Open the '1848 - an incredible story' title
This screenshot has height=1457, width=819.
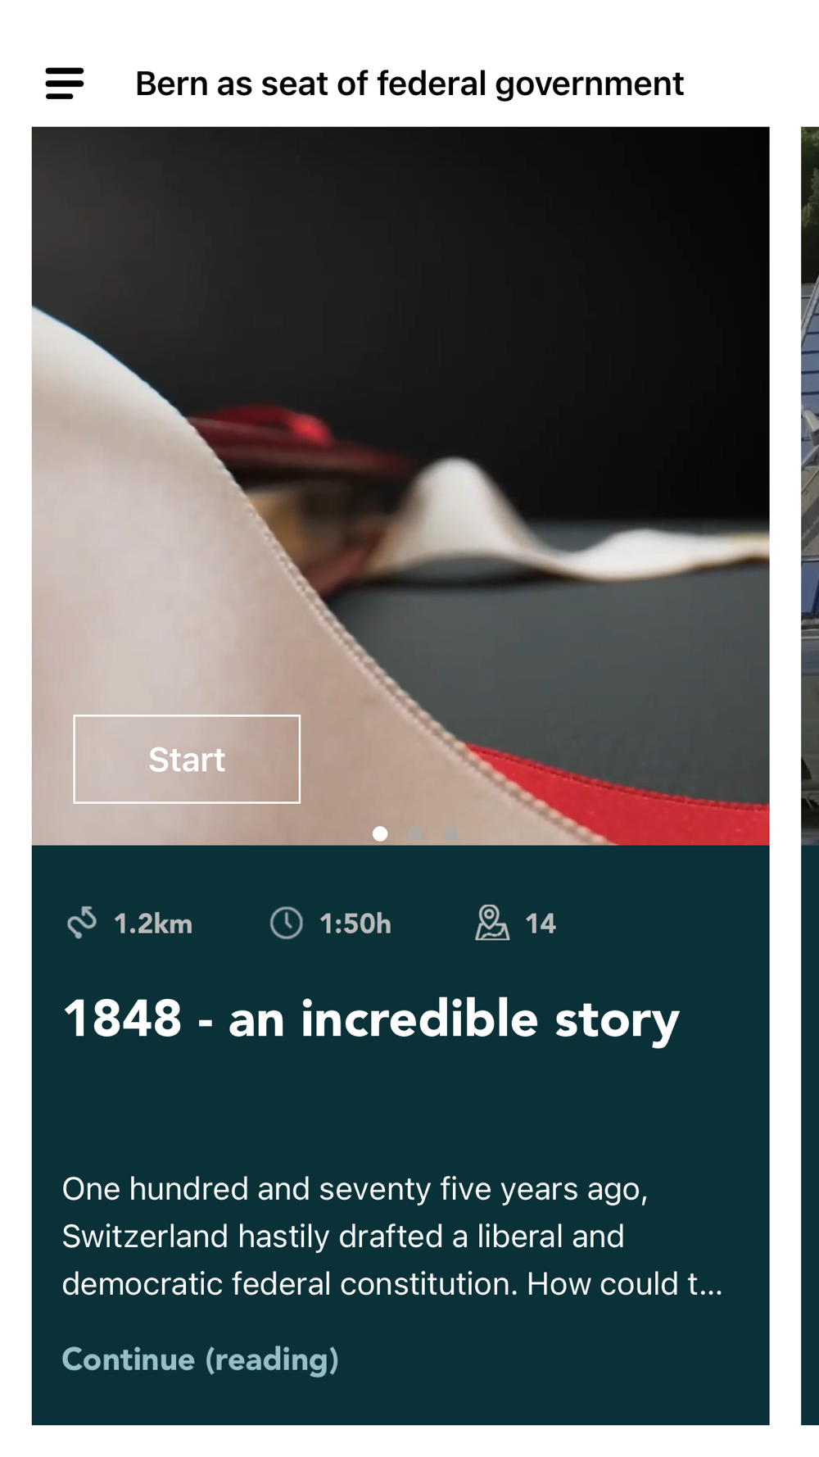pyautogui.click(x=372, y=1019)
